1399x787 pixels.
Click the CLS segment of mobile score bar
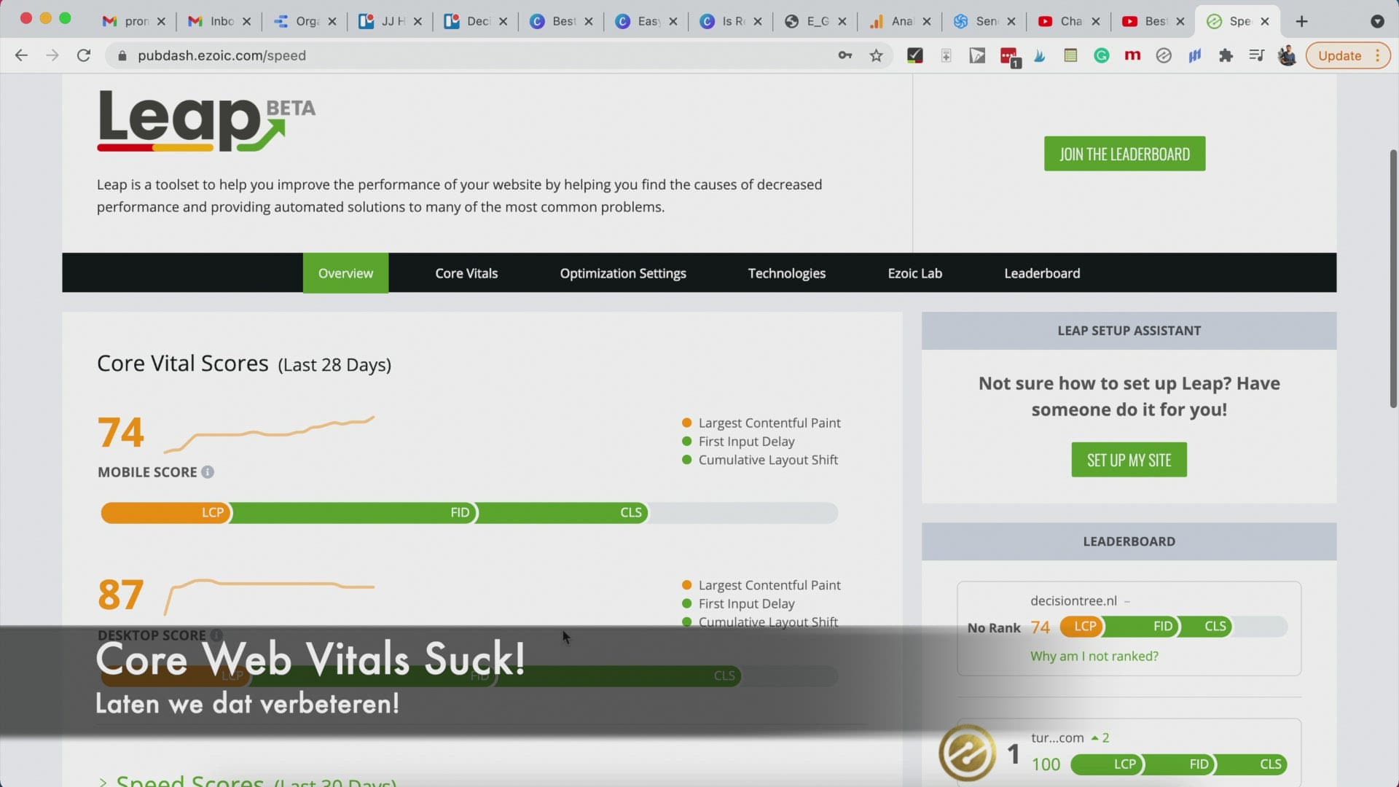pyautogui.click(x=563, y=512)
